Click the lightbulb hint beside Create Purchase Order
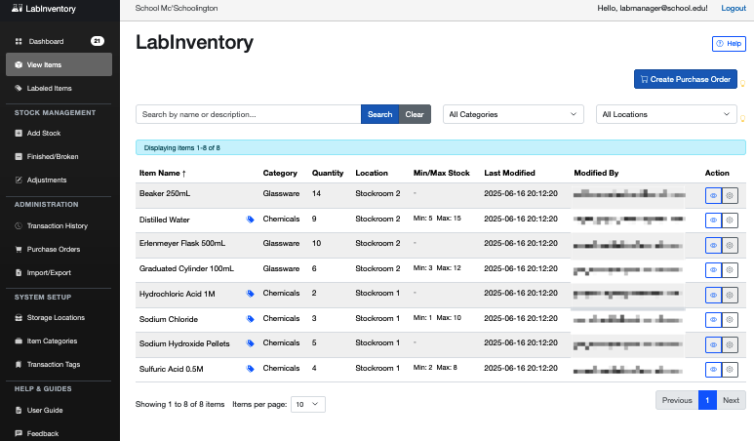 click(743, 82)
